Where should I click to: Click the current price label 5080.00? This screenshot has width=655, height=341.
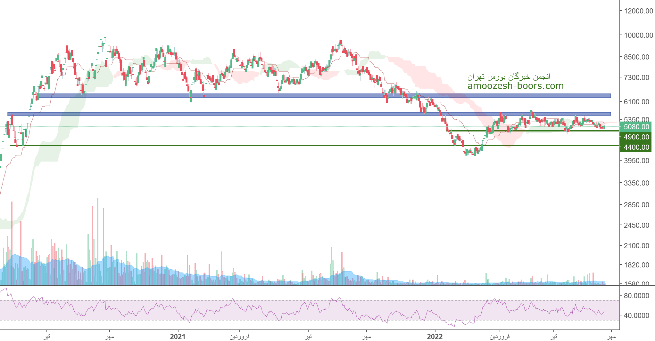[x=636, y=127]
